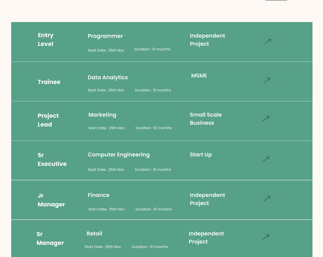
Task: Open the Computer Engineering listing
Action: [119, 155]
